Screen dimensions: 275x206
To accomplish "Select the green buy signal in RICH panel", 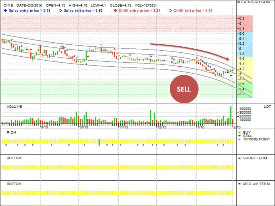I will [x=99, y=142].
